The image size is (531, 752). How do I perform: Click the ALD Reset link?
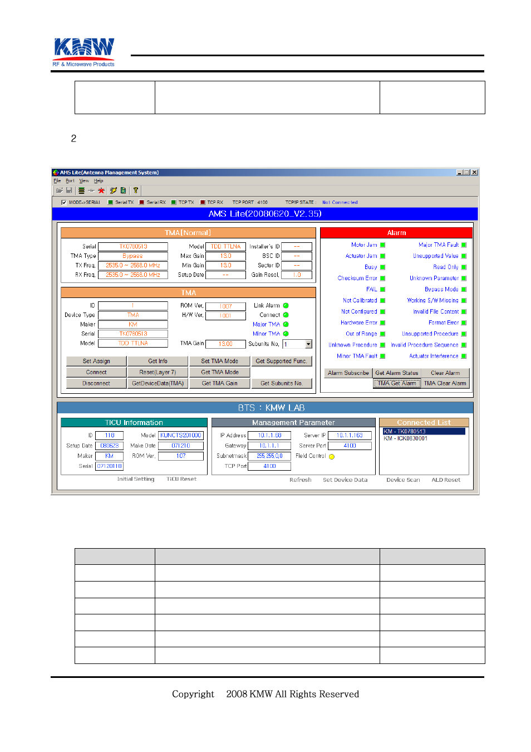[446, 480]
